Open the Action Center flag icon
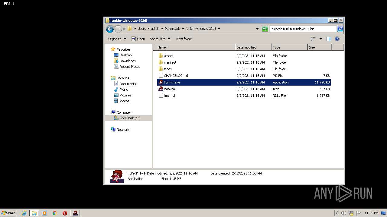 [358, 213]
